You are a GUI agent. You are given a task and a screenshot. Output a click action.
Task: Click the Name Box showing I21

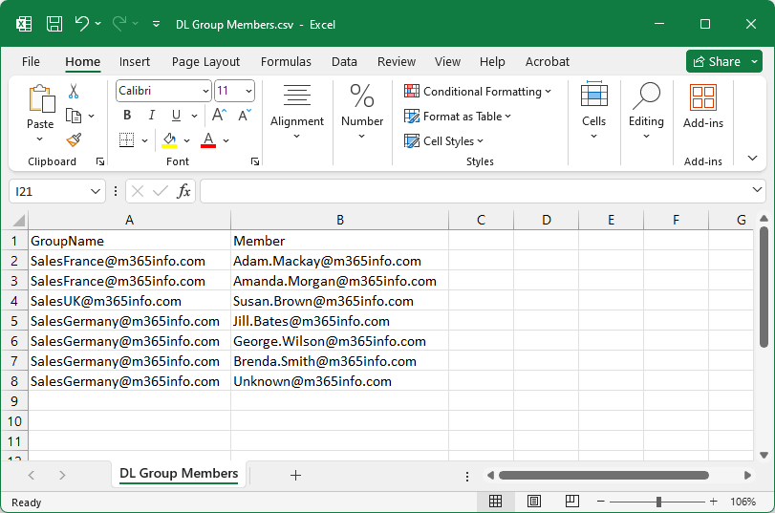(57, 191)
